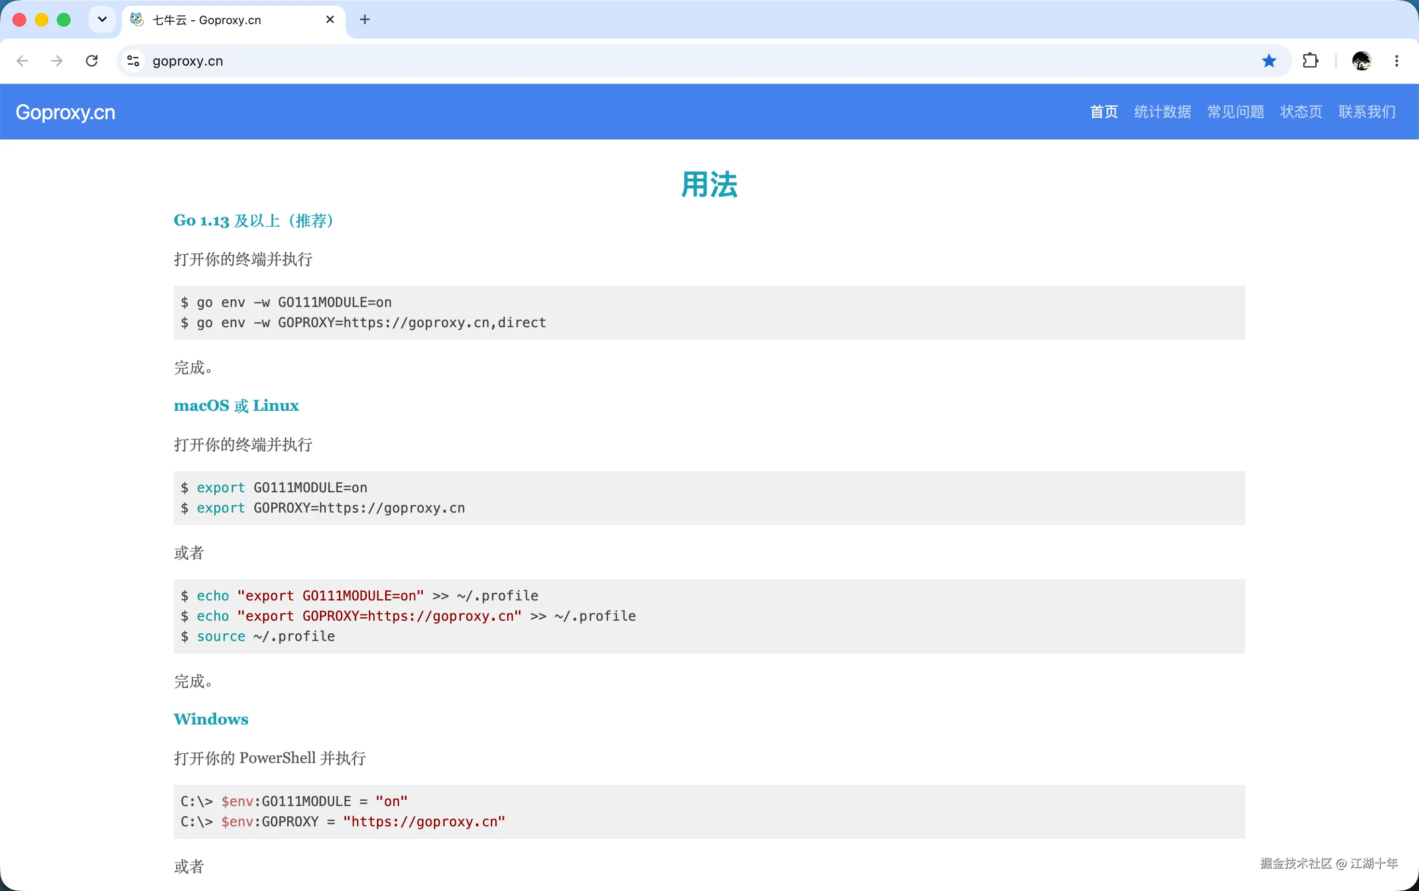The width and height of the screenshot is (1419, 891).
Task: Open site information icon in address bar
Action: (134, 61)
